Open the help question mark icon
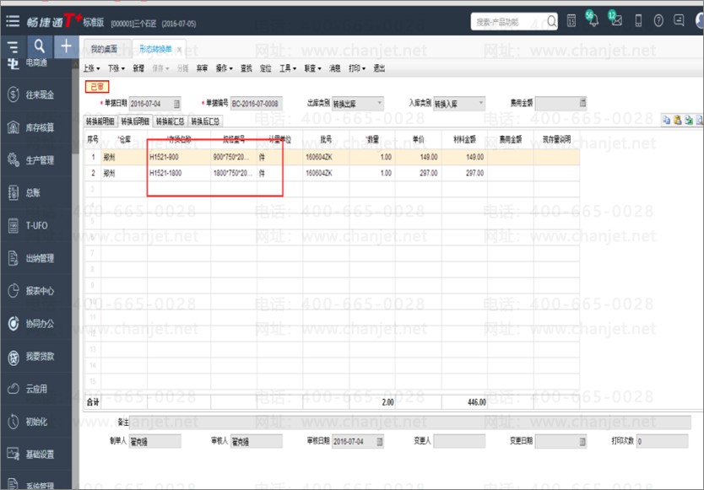The height and width of the screenshot is (490, 704). point(658,20)
